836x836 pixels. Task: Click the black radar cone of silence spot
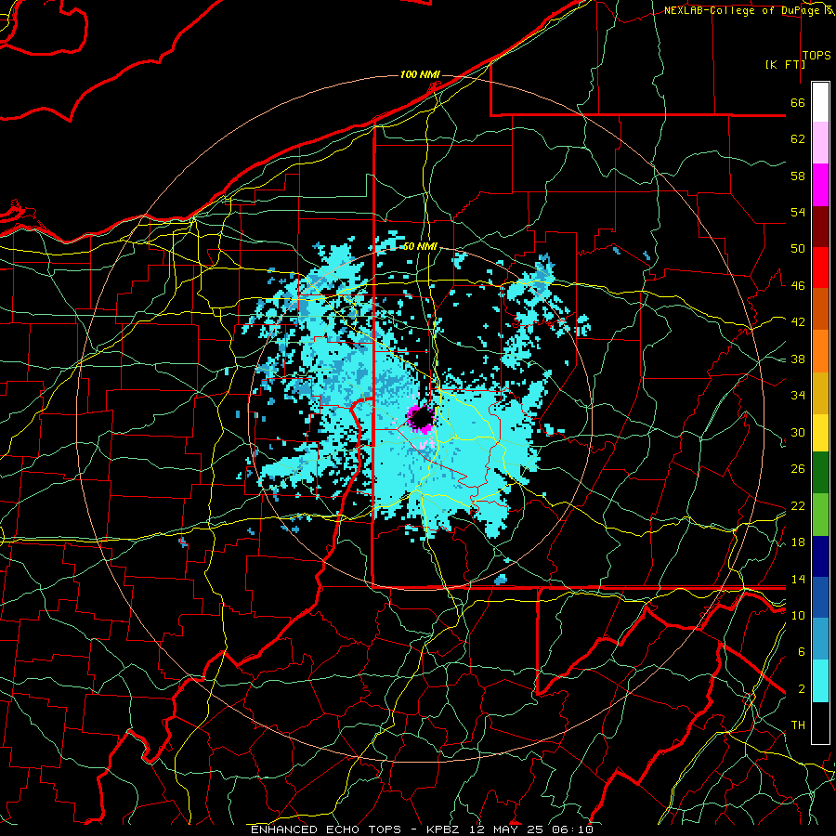424,417
